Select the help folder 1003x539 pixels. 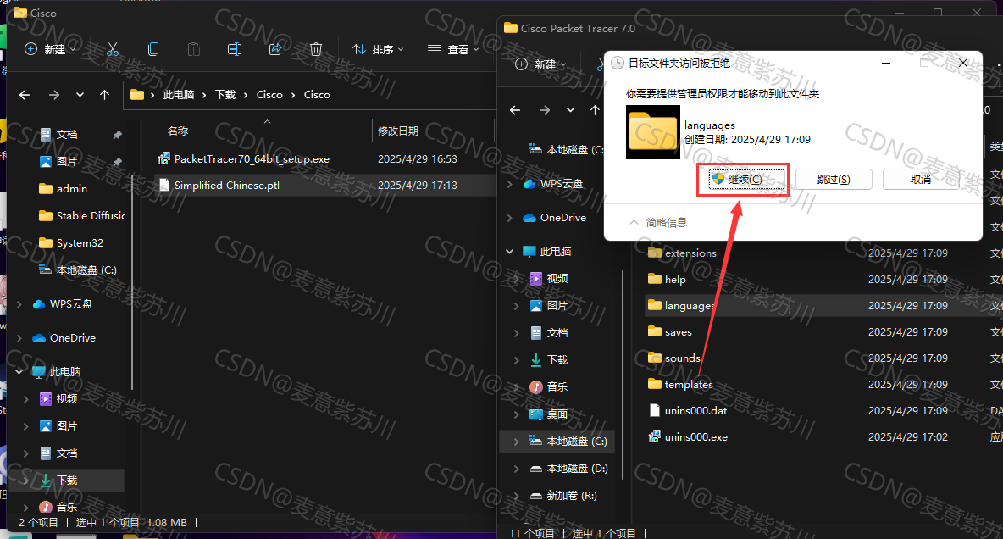pyautogui.click(x=675, y=279)
